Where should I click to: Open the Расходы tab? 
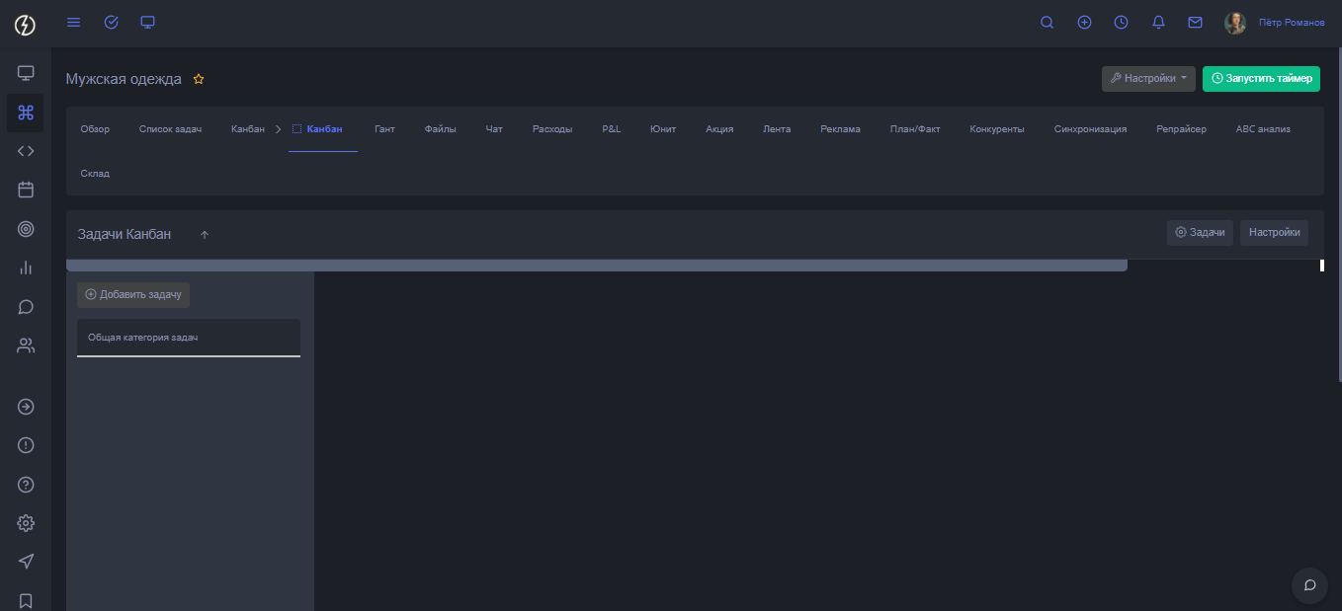coord(551,129)
